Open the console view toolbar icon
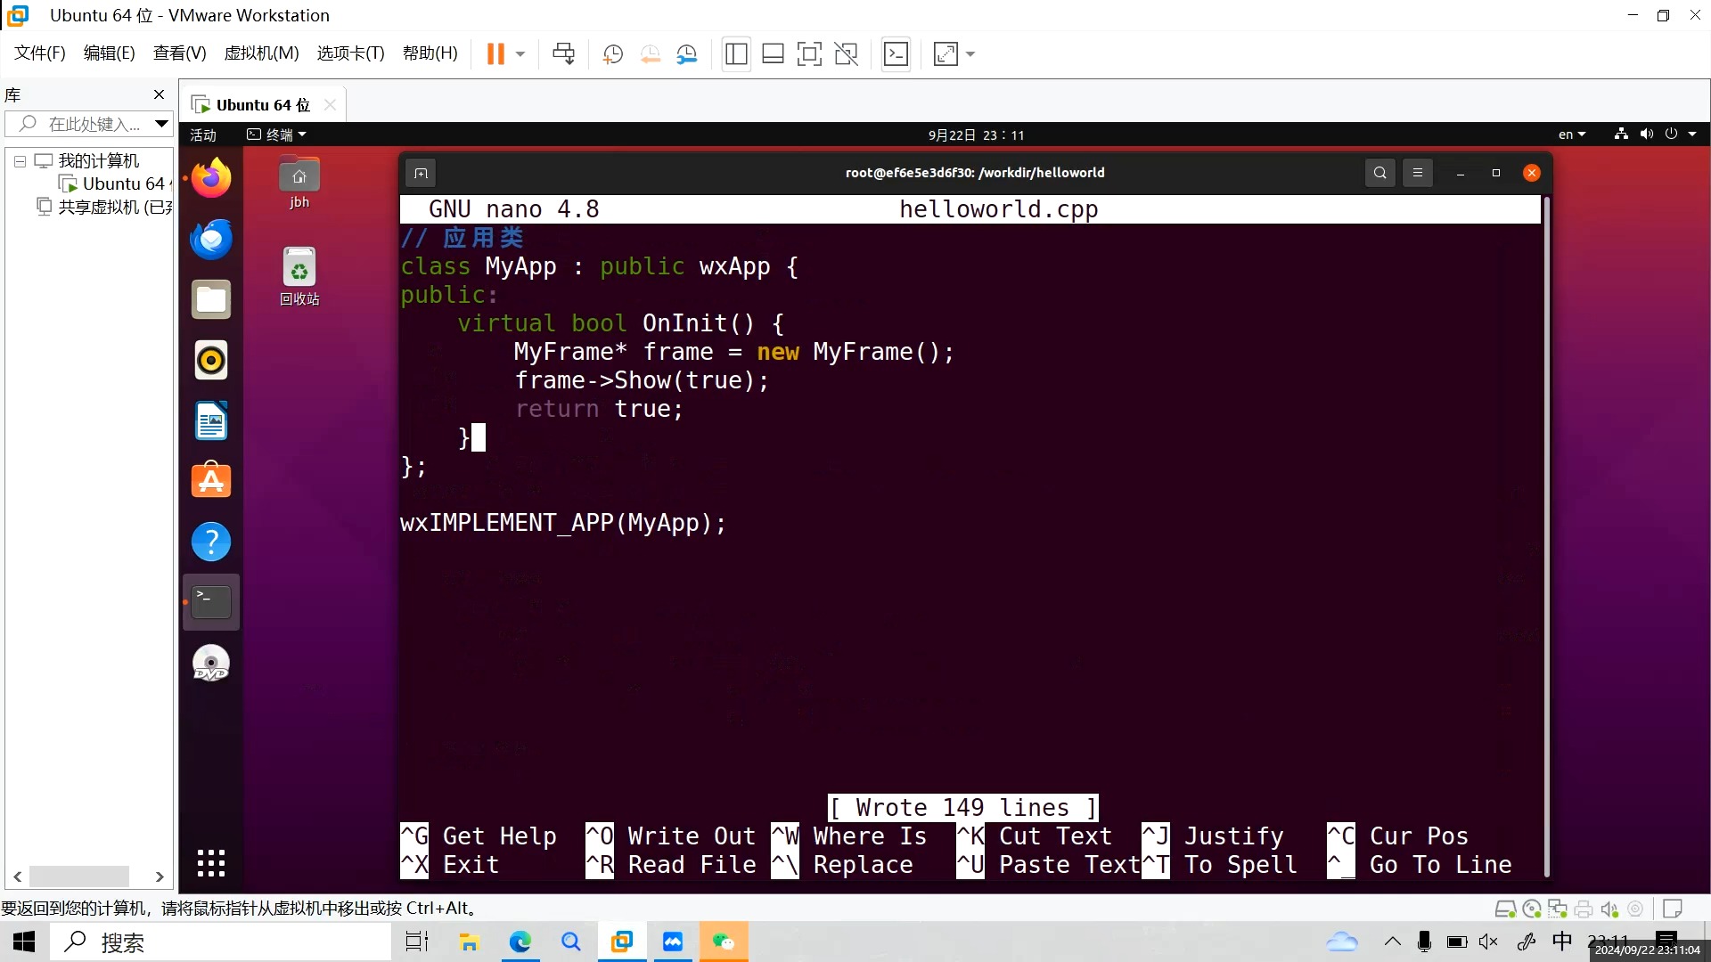 (896, 54)
